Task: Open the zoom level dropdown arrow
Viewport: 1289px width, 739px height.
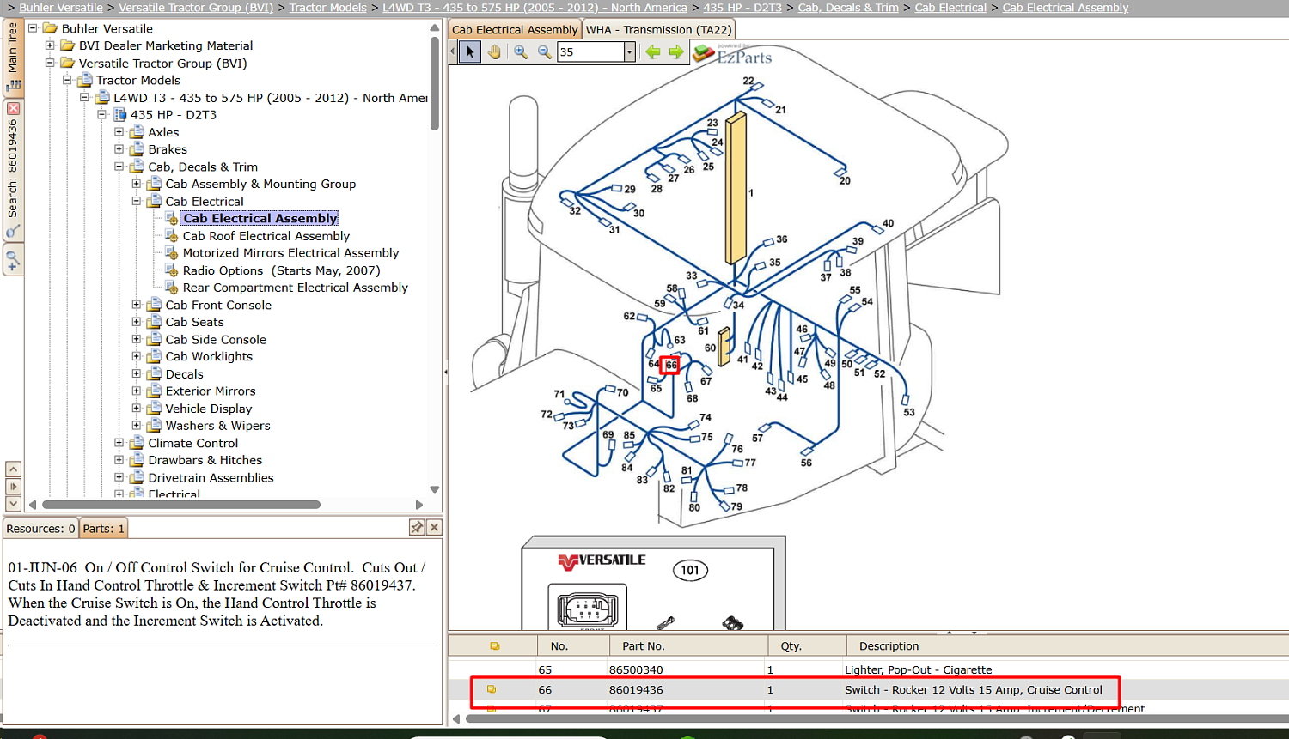Action: click(629, 52)
